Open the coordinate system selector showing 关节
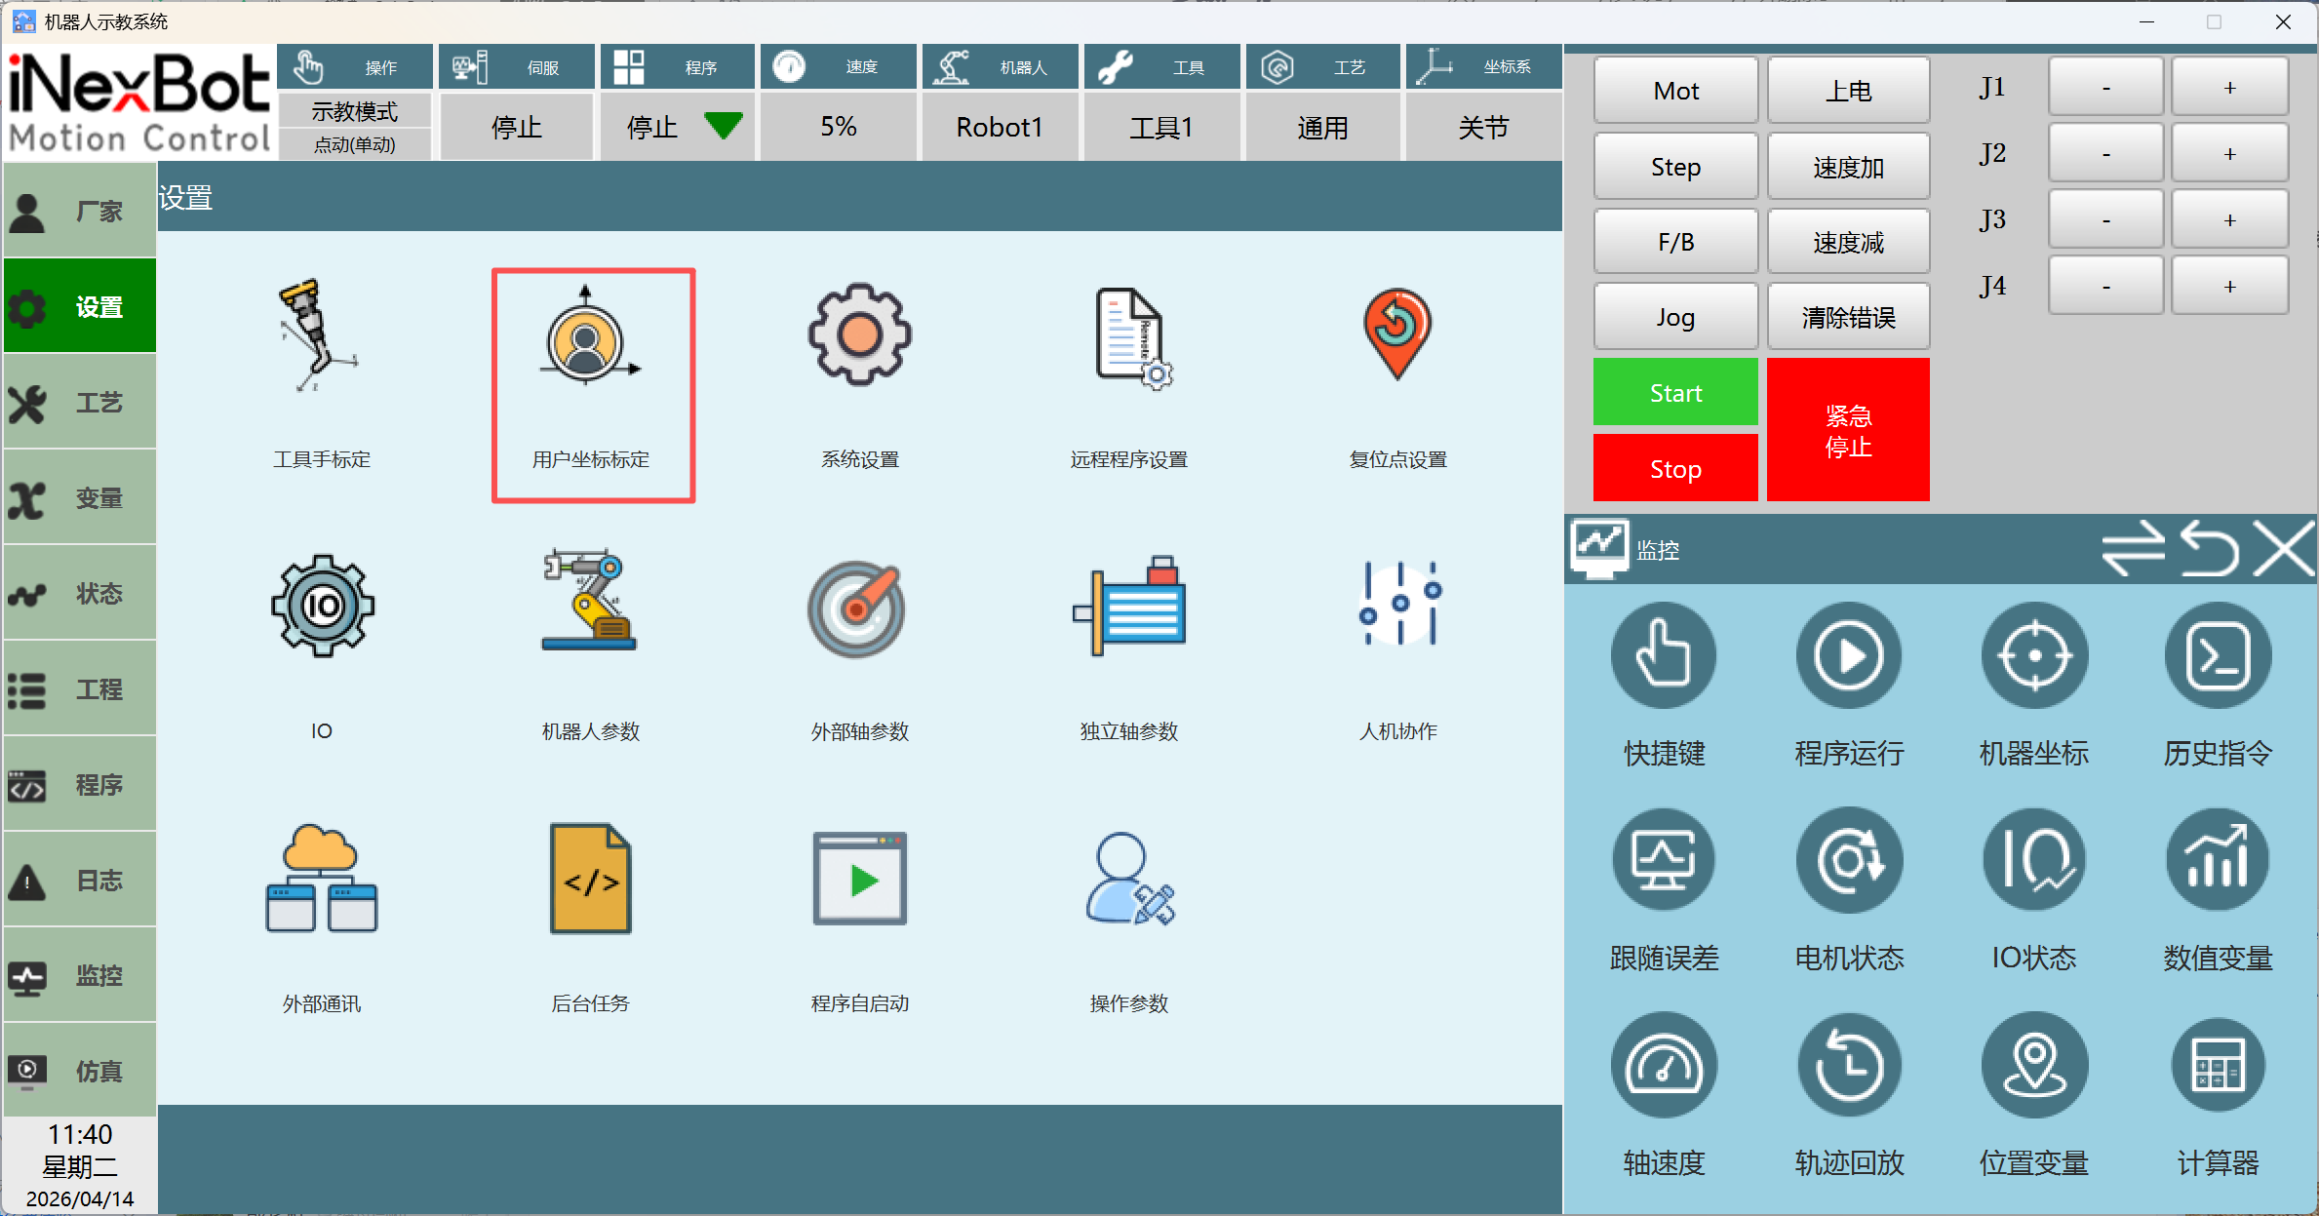The height and width of the screenshot is (1216, 2319). (x=1482, y=127)
